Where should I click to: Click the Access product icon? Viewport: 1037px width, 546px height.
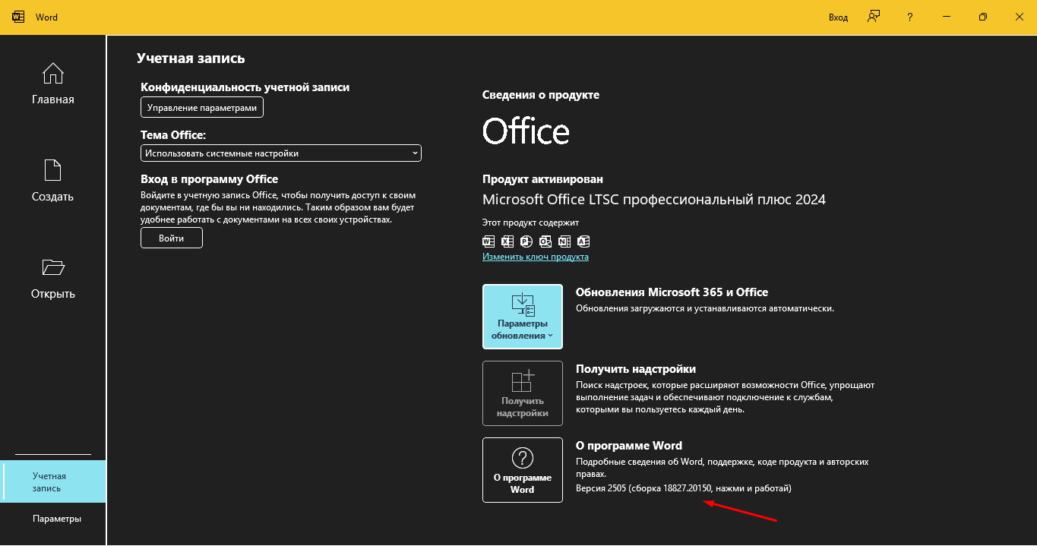point(583,241)
